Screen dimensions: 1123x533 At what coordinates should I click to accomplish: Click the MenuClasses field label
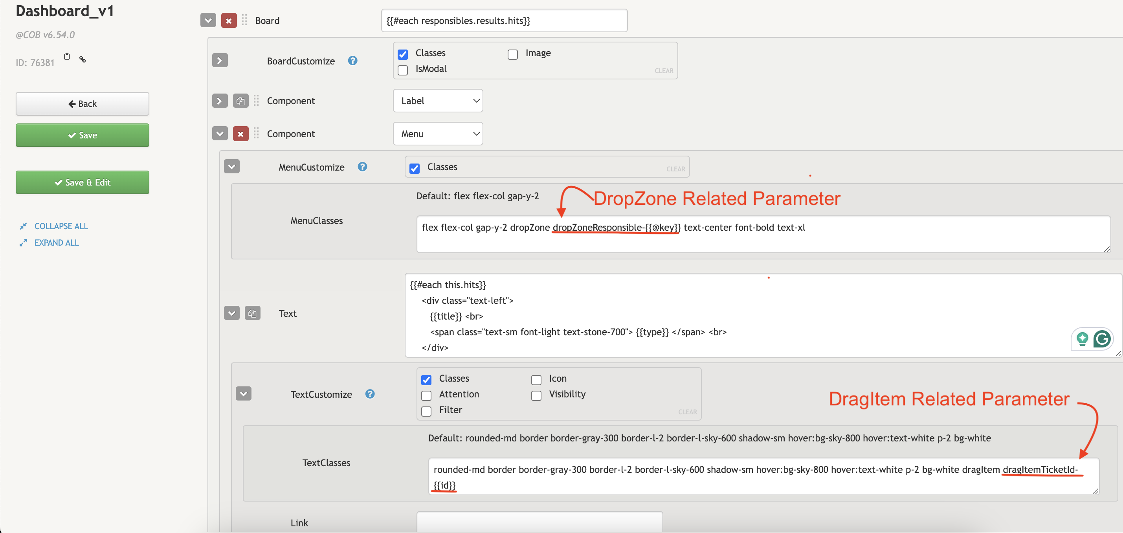tap(316, 221)
